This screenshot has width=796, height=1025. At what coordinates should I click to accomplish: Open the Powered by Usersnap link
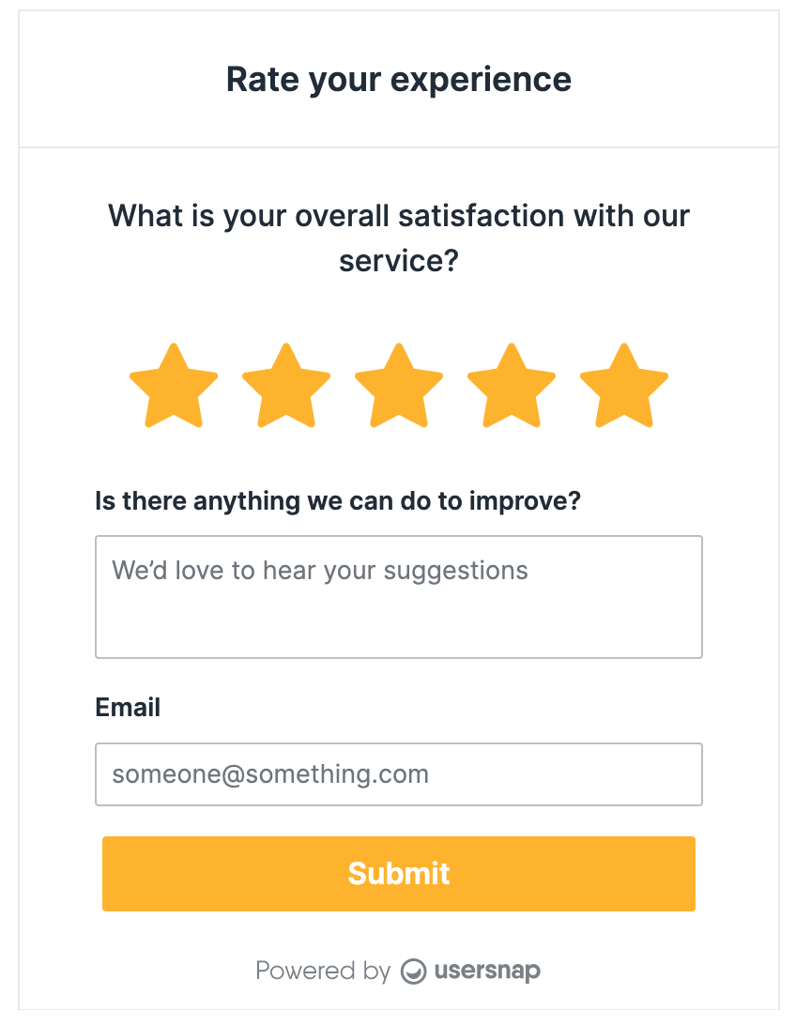(x=398, y=971)
